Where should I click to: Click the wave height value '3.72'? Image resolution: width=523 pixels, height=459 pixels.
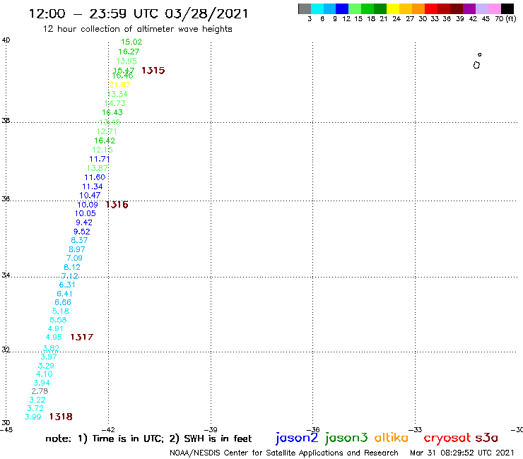35,409
